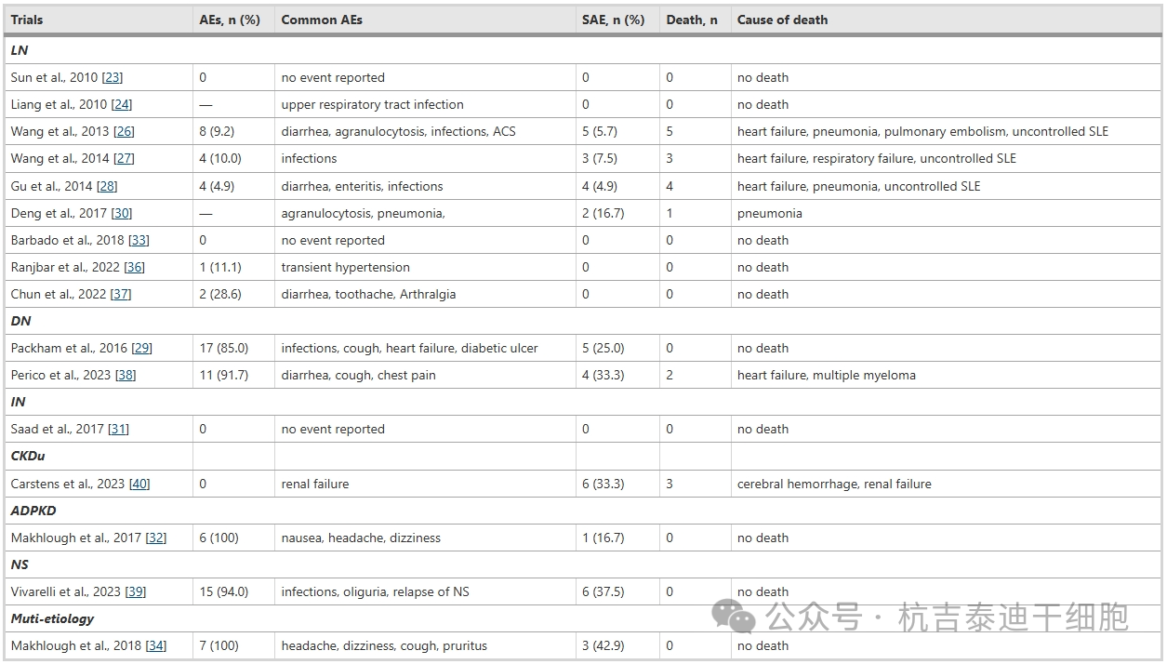
Task: Select the Cause of death column header
Action: coord(782,20)
